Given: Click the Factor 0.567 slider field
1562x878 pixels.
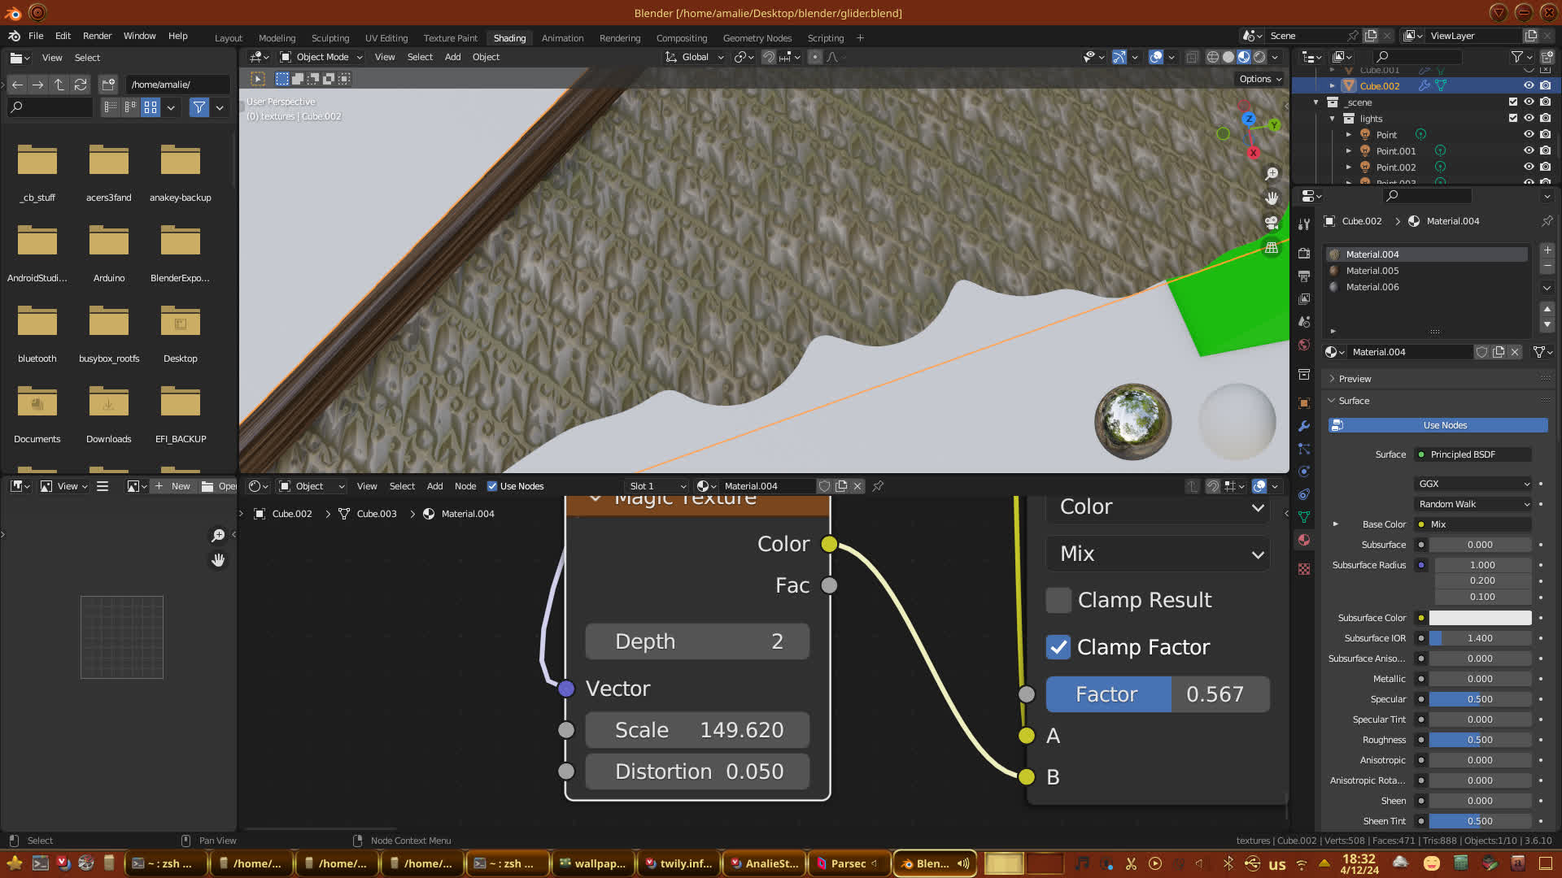Looking at the screenshot, I should click(1158, 694).
